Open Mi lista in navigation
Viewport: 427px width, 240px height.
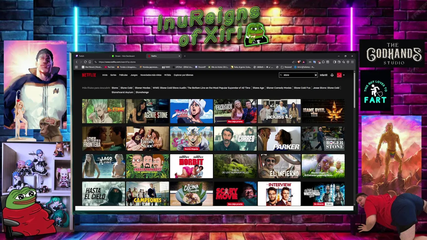click(167, 75)
